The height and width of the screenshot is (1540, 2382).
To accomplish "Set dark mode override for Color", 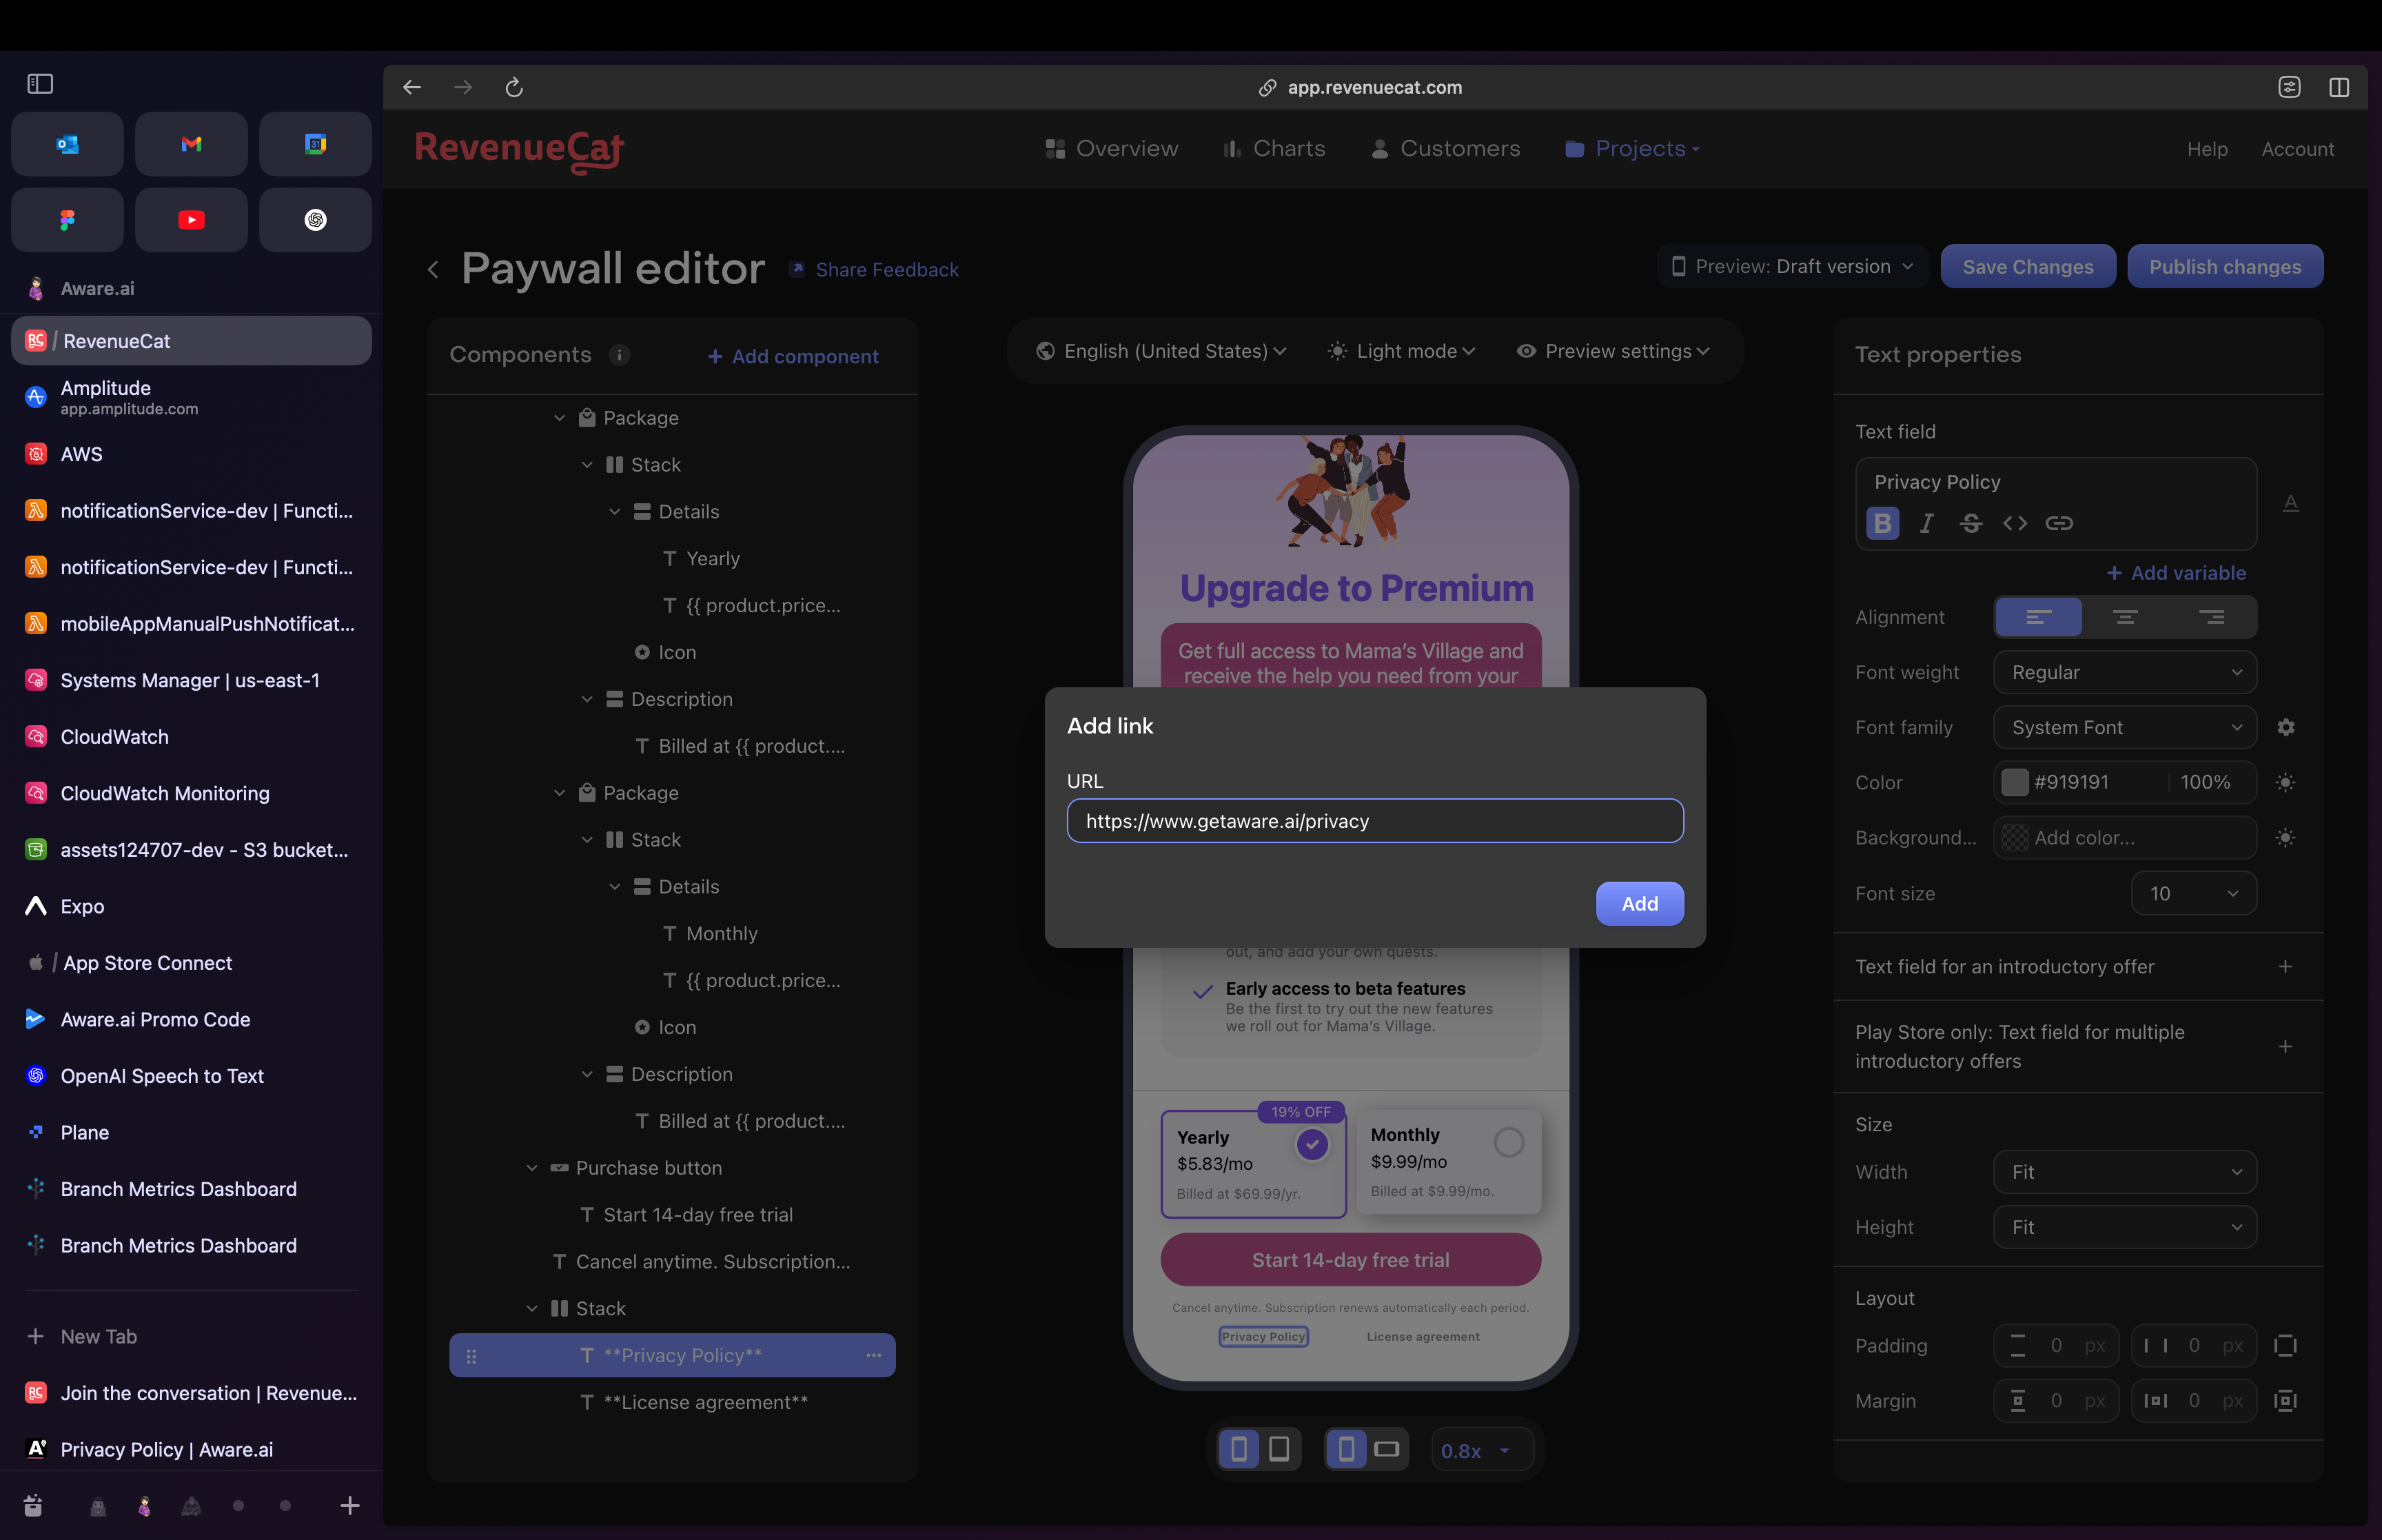I will click(x=2285, y=782).
